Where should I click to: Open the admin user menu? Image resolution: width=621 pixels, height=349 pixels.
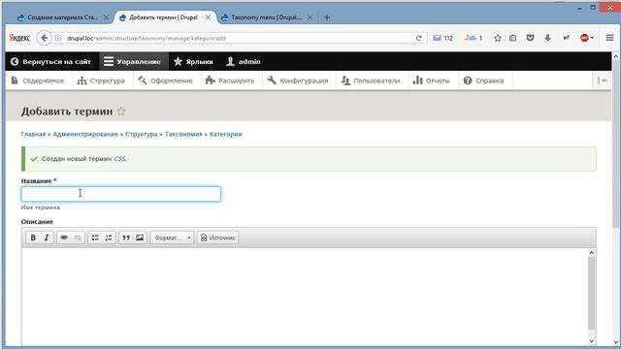(244, 62)
